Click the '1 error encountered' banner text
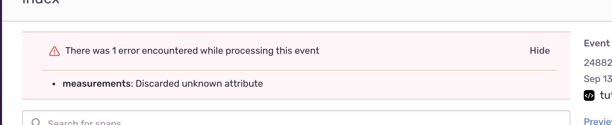This screenshot has height=125, width=612. click(x=192, y=51)
